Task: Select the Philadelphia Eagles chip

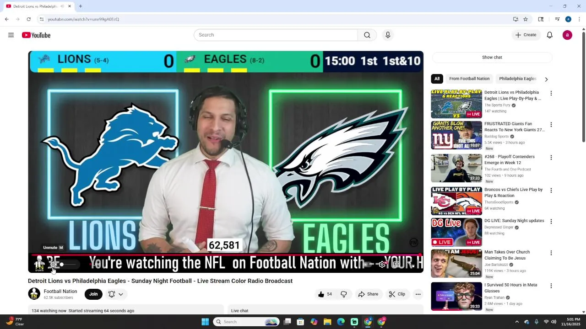Action: point(518,79)
